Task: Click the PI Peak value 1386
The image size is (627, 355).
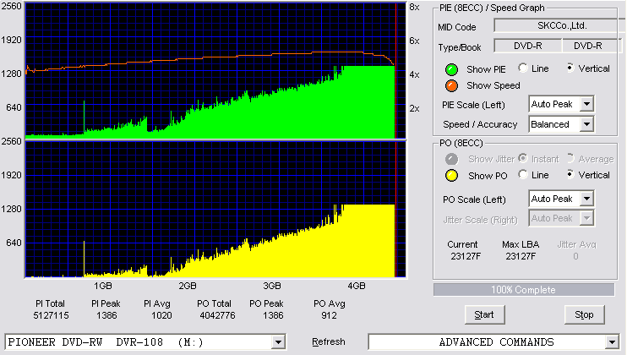Action: 106,315
